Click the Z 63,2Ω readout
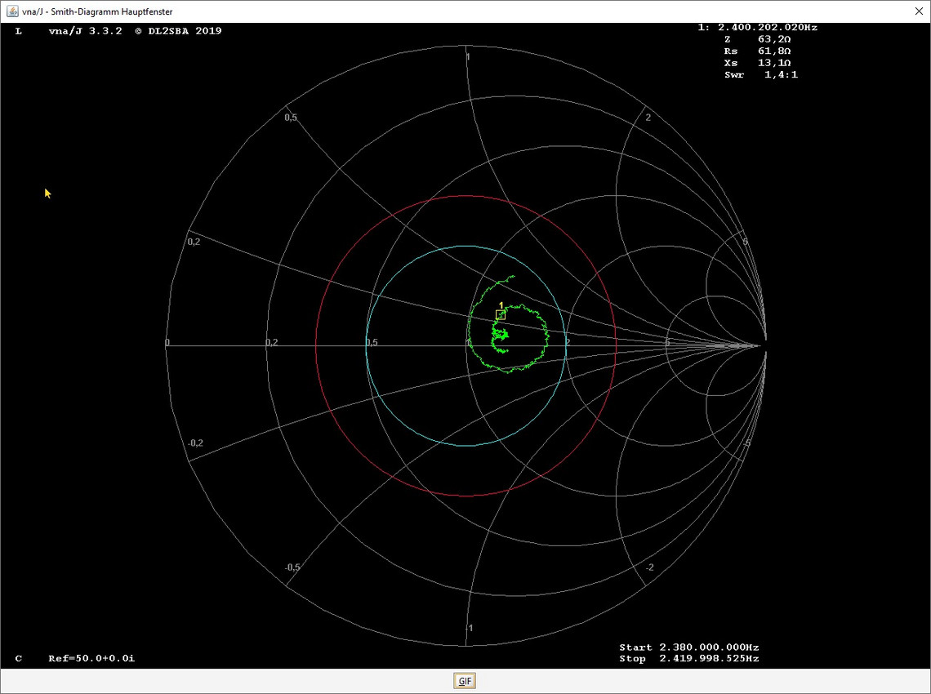This screenshot has width=931, height=694. [x=758, y=39]
